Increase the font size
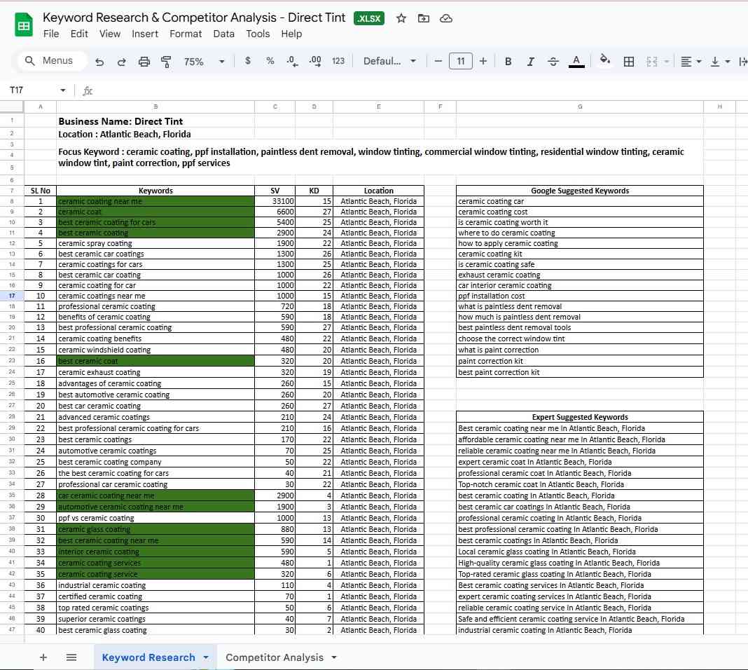 coord(483,61)
